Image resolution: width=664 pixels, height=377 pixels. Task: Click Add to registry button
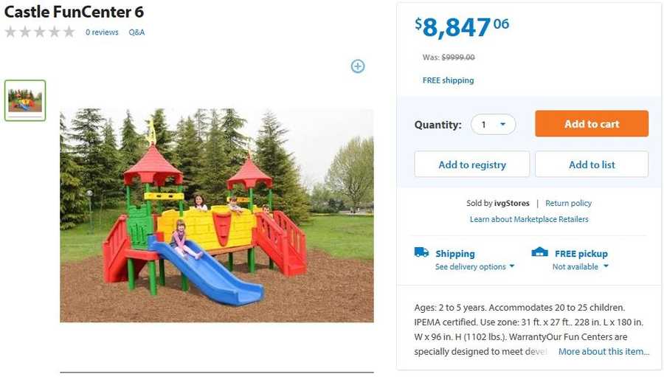point(472,165)
